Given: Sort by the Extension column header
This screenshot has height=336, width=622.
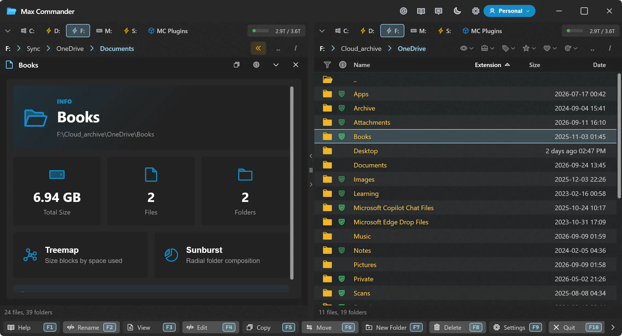Looking at the screenshot, I should pyautogui.click(x=492, y=65).
